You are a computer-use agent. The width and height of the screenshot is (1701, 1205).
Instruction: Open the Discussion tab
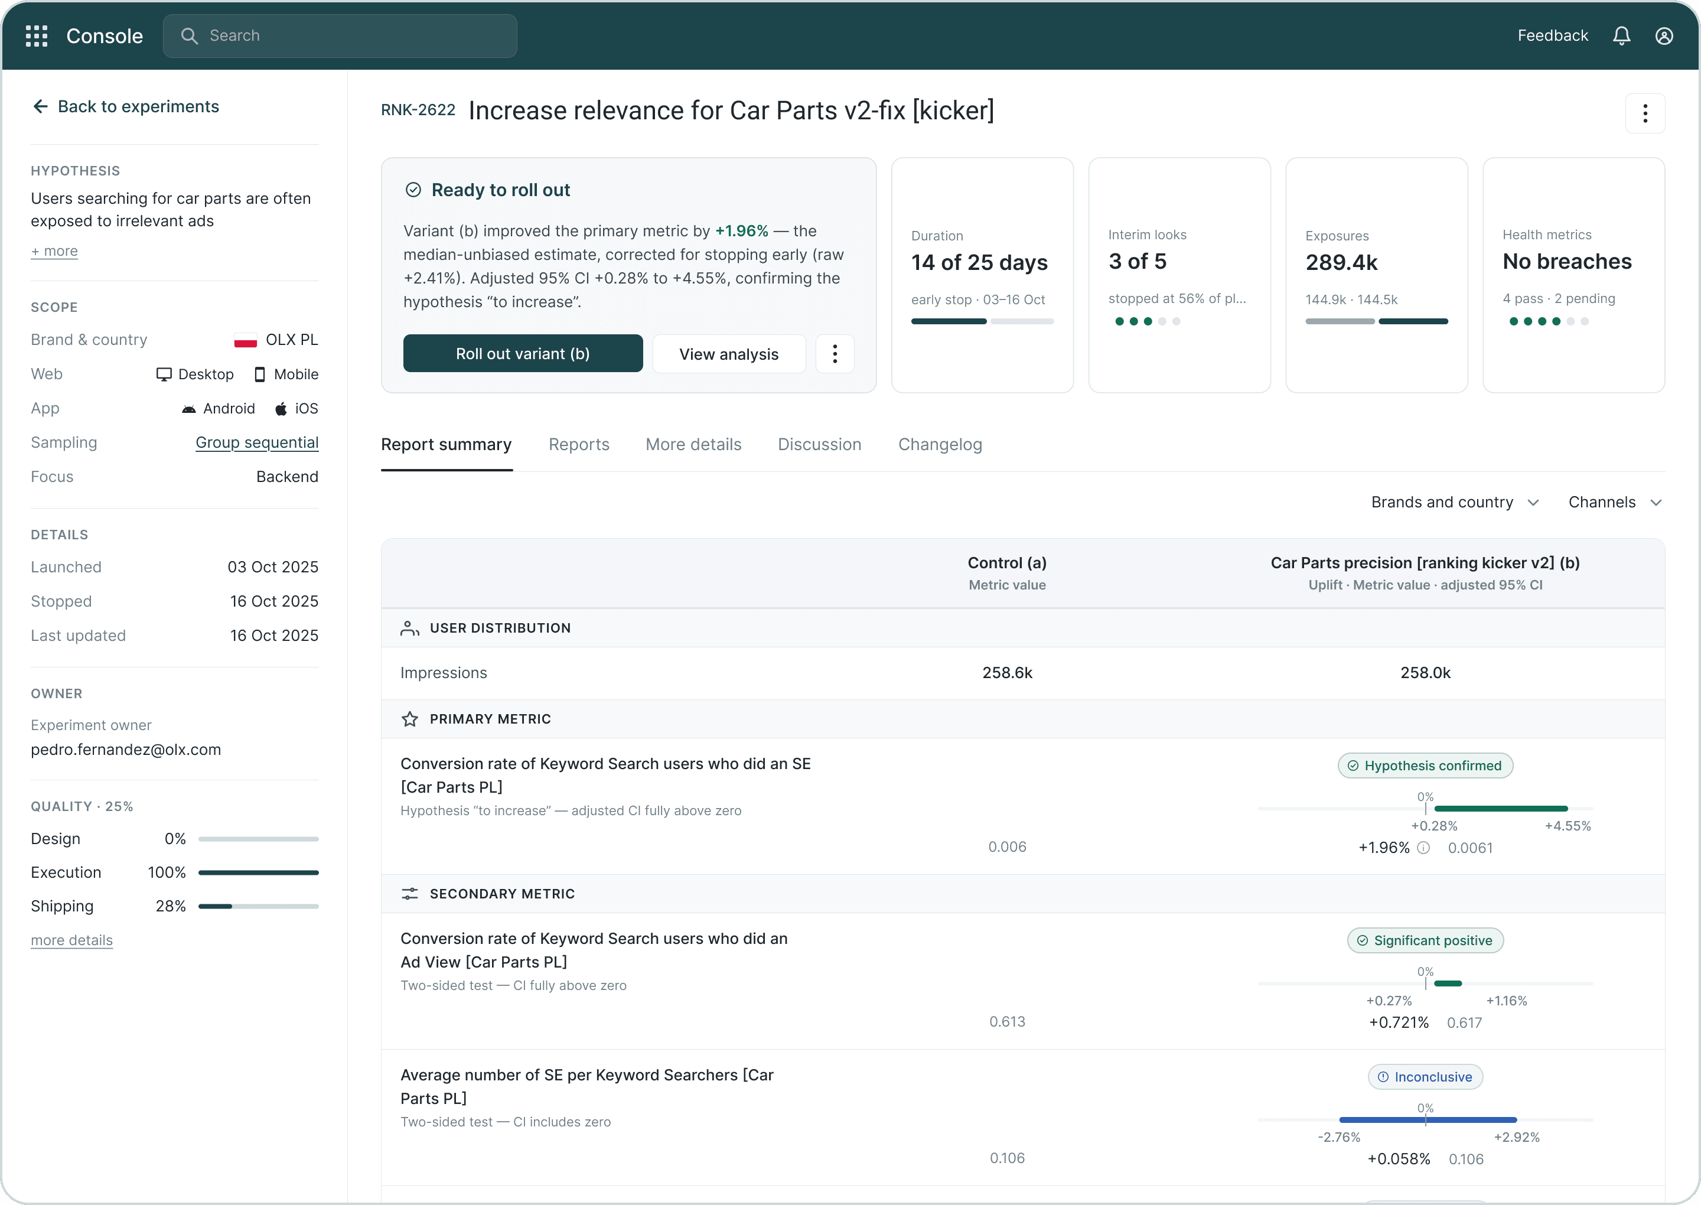[x=820, y=444]
